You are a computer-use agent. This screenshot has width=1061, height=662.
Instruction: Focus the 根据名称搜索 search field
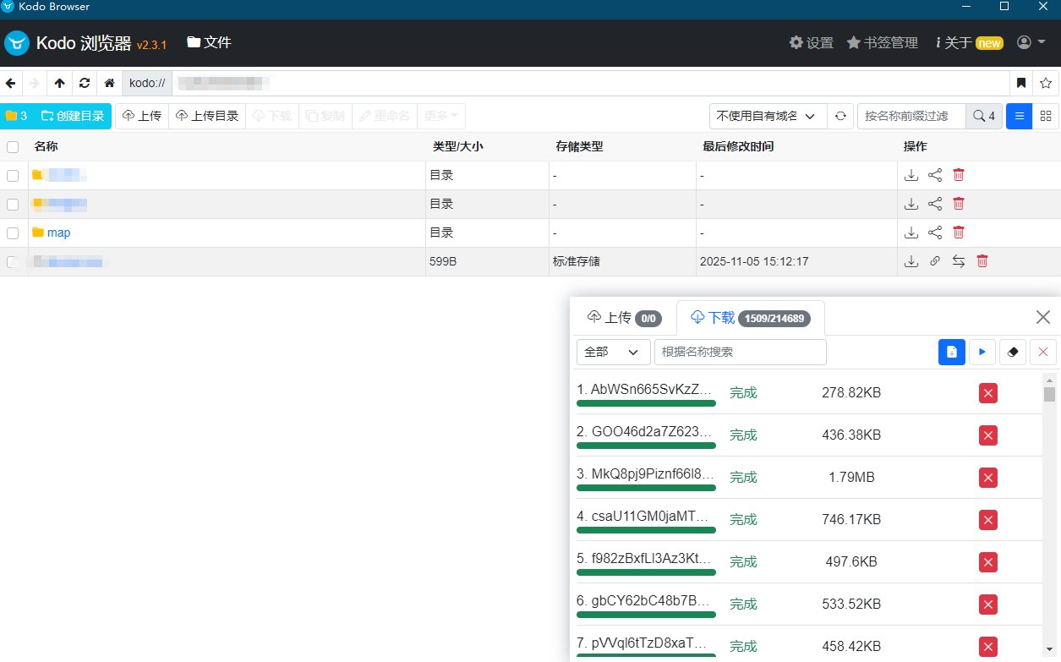point(740,352)
